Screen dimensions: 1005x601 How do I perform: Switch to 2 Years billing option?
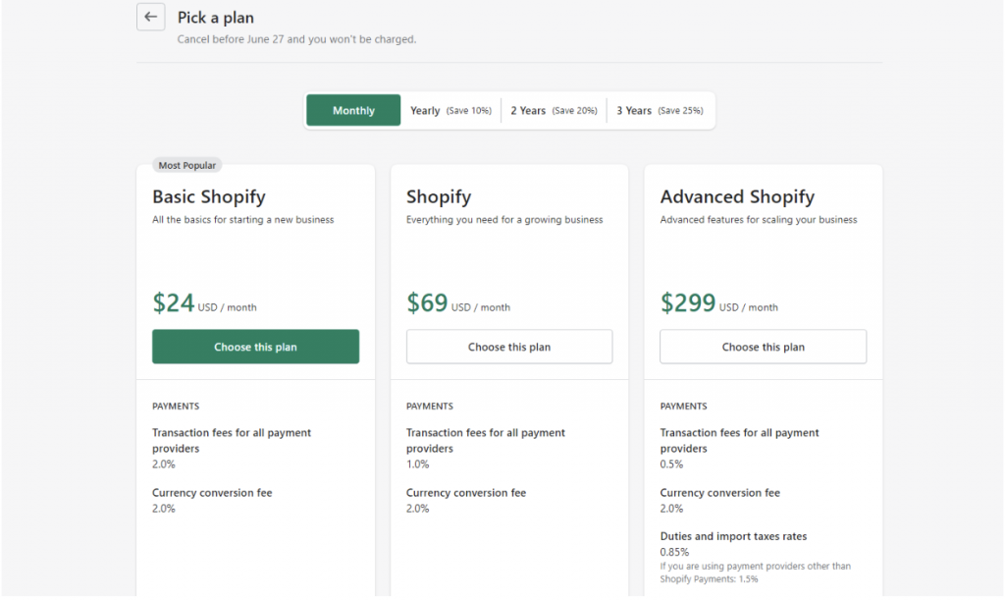click(x=554, y=110)
